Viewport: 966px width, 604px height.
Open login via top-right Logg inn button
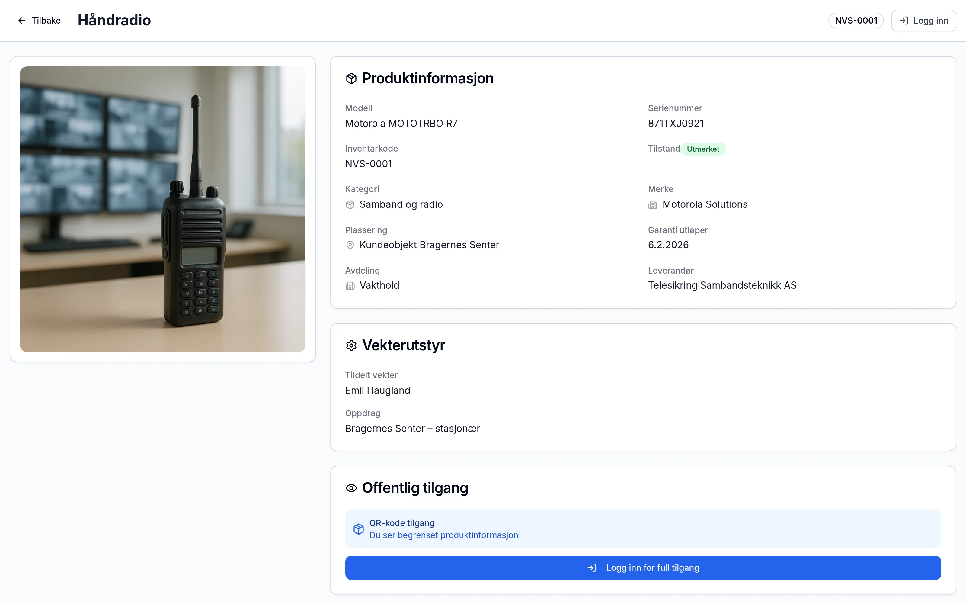click(x=923, y=20)
